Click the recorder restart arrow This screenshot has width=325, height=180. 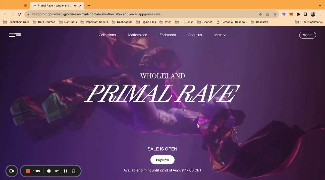(x=57, y=171)
